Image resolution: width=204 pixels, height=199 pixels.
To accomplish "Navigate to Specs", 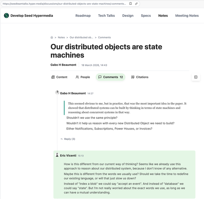I will tap(146, 15).
